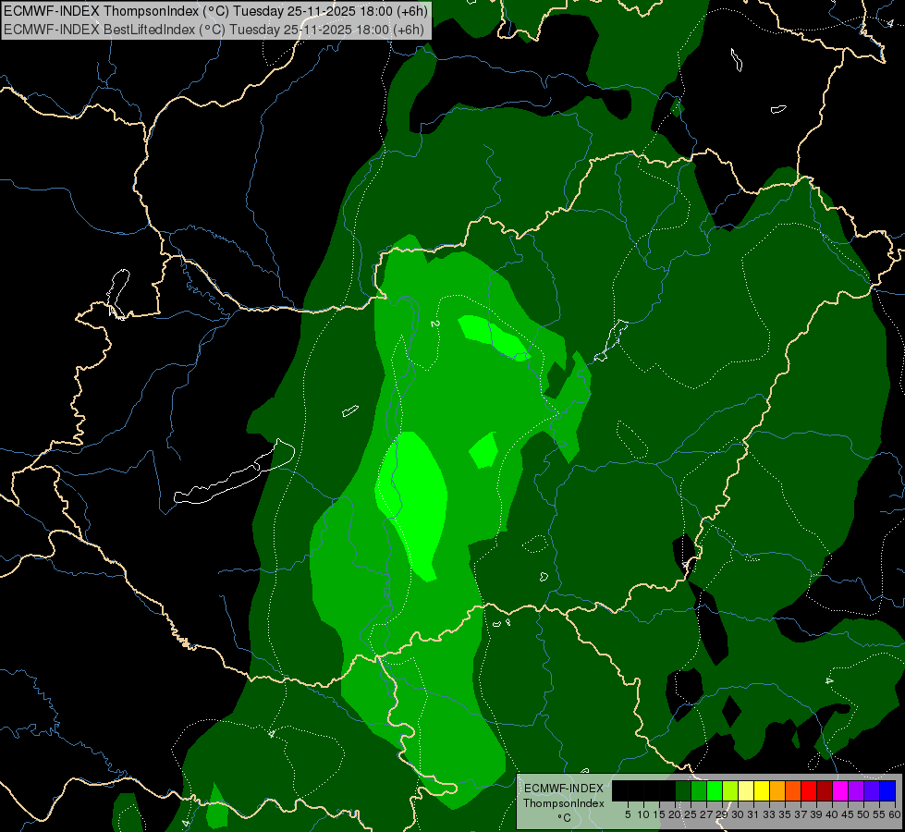This screenshot has height=832, width=905.
Task: Pick the pure yellow legend swatch (31–33)
Action: (x=762, y=790)
